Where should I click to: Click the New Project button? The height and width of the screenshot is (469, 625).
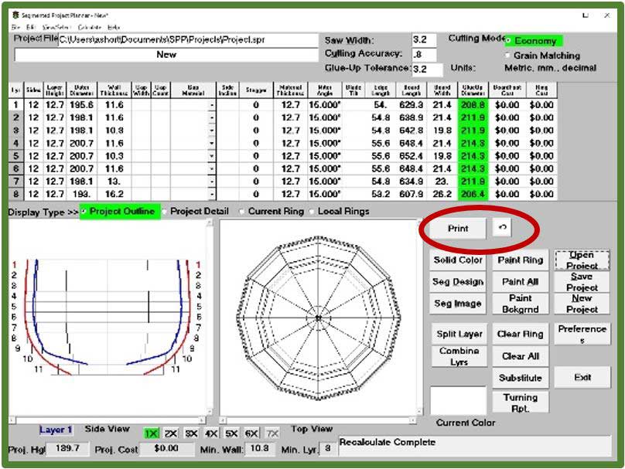(x=582, y=304)
